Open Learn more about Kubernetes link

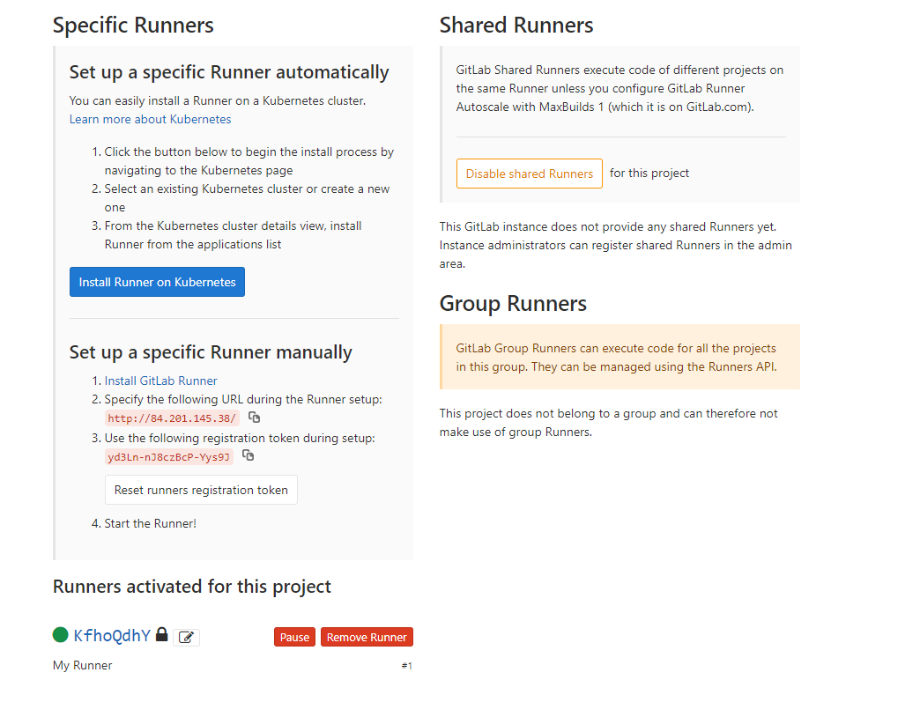[x=150, y=119]
